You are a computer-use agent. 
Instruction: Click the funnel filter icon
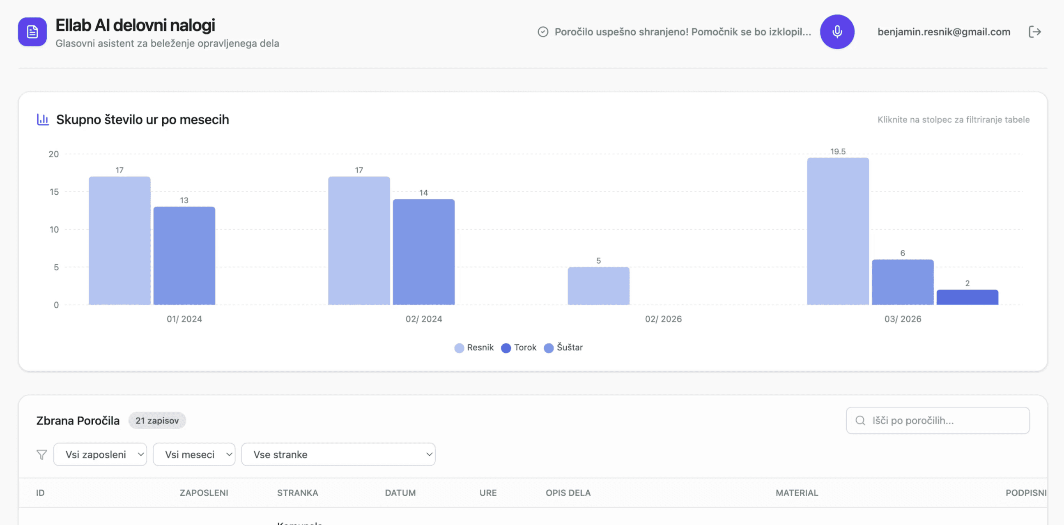42,454
